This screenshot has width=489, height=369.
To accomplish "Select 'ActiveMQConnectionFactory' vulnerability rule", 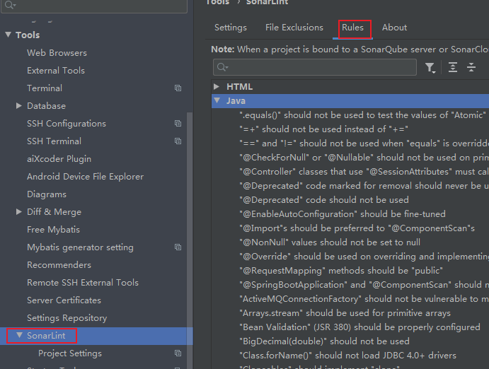I will tap(364, 299).
